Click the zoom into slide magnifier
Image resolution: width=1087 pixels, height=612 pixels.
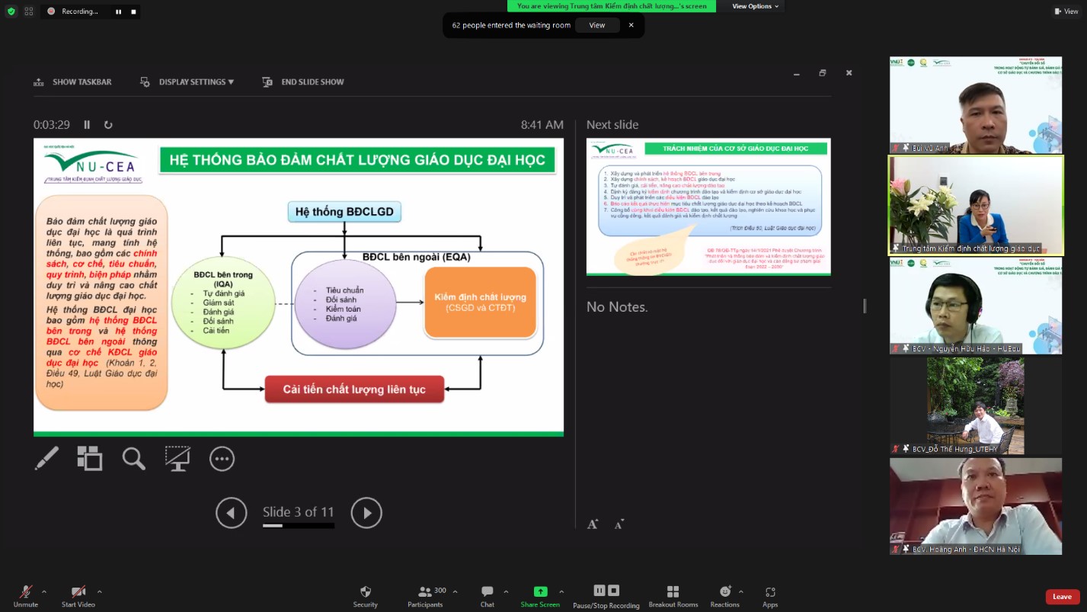point(133,458)
